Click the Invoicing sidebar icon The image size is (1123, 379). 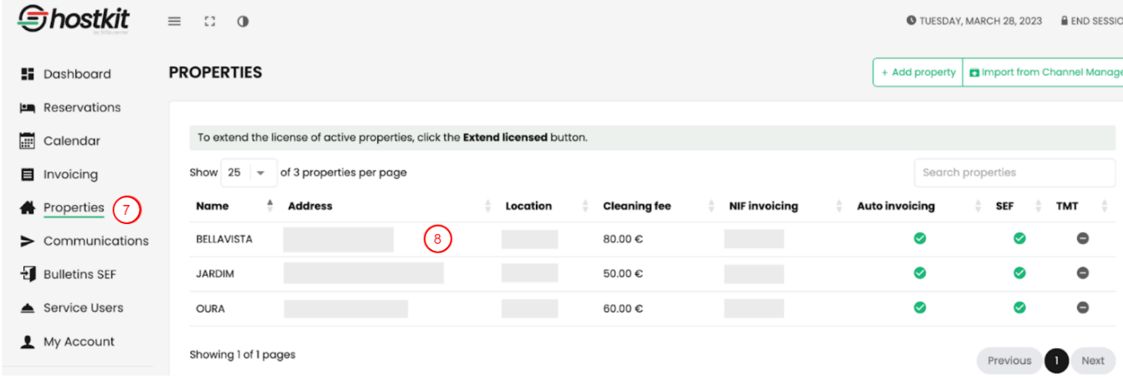coord(27,174)
